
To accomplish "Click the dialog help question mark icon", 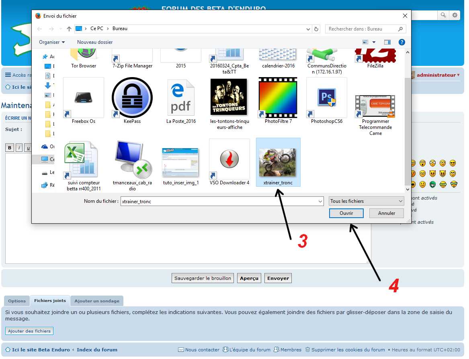I will [x=401, y=42].
